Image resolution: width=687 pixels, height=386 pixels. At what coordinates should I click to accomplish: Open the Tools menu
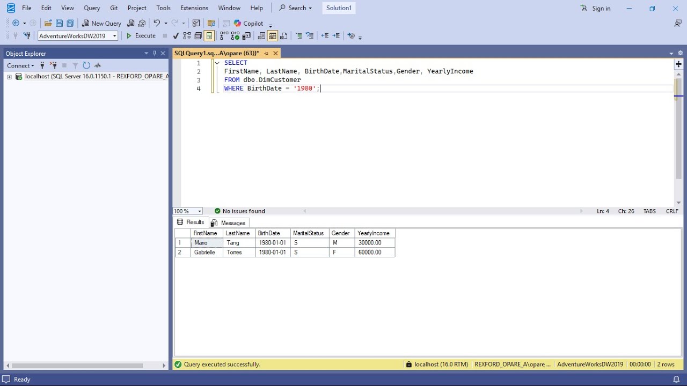[x=163, y=8]
